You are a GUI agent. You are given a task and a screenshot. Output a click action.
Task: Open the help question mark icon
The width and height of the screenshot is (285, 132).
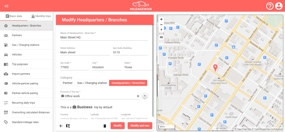click(270, 6)
